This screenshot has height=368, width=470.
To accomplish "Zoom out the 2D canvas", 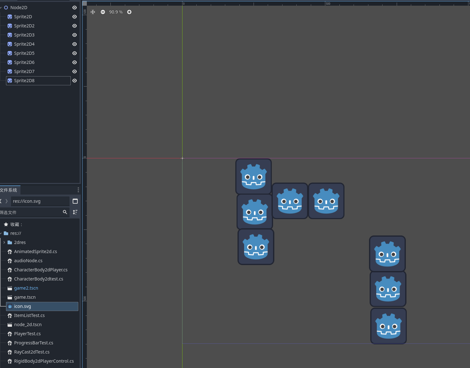I will click(x=103, y=12).
